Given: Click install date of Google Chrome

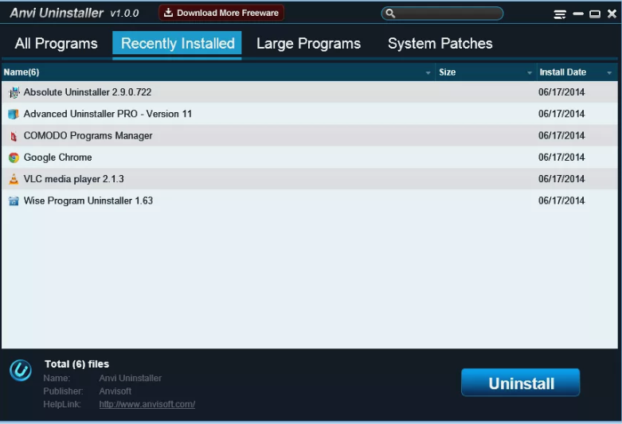Looking at the screenshot, I should (x=561, y=158).
